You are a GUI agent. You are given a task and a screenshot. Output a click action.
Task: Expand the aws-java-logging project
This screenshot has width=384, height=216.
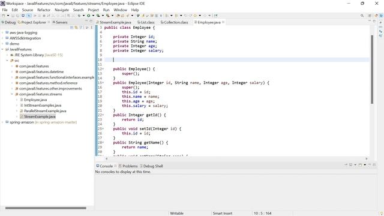2,32
